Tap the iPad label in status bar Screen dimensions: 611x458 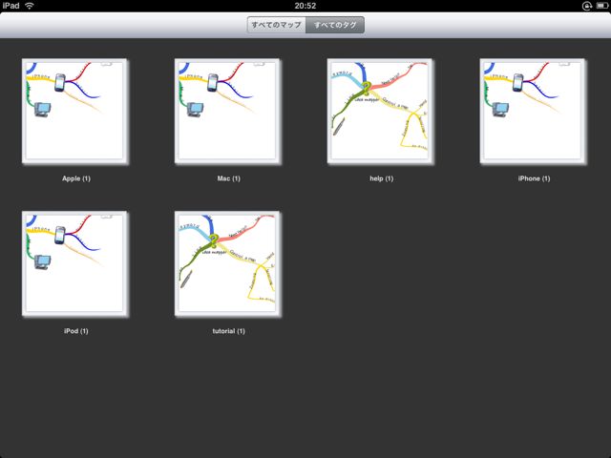tap(11, 6)
